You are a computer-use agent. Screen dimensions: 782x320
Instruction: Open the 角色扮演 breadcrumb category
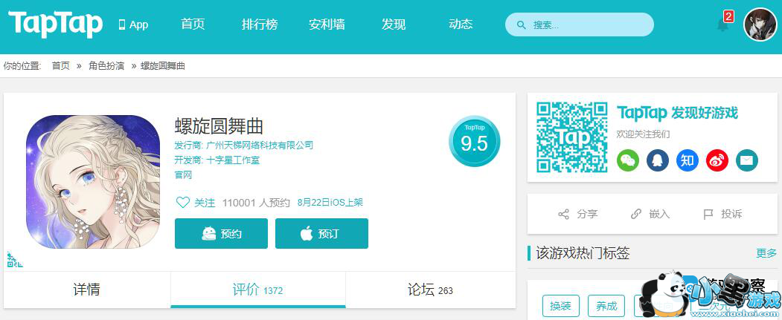[x=106, y=65]
